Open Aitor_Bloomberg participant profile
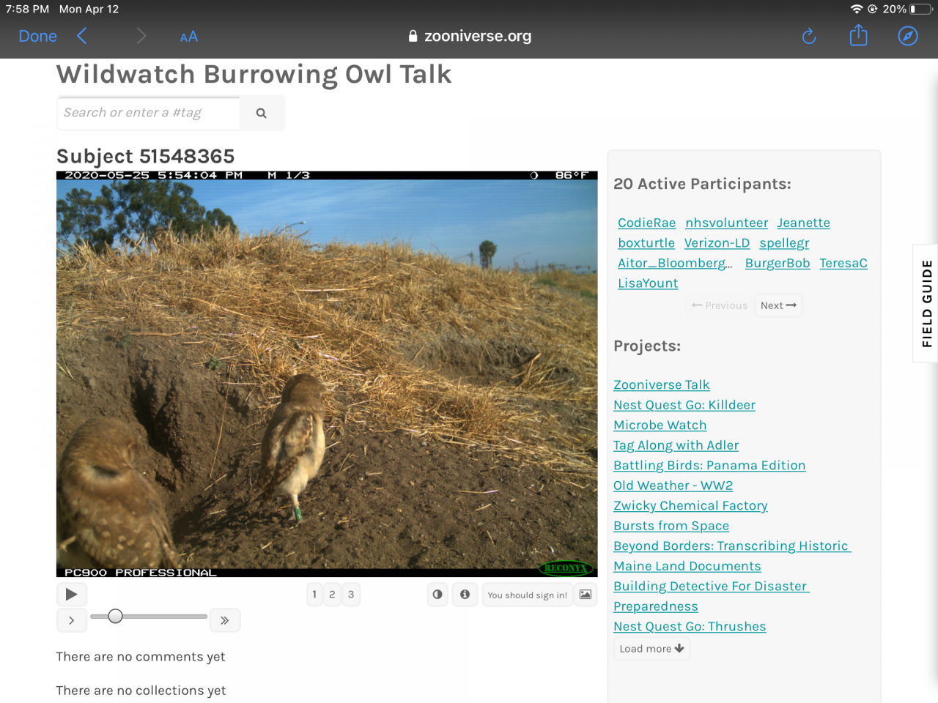 [x=675, y=264]
